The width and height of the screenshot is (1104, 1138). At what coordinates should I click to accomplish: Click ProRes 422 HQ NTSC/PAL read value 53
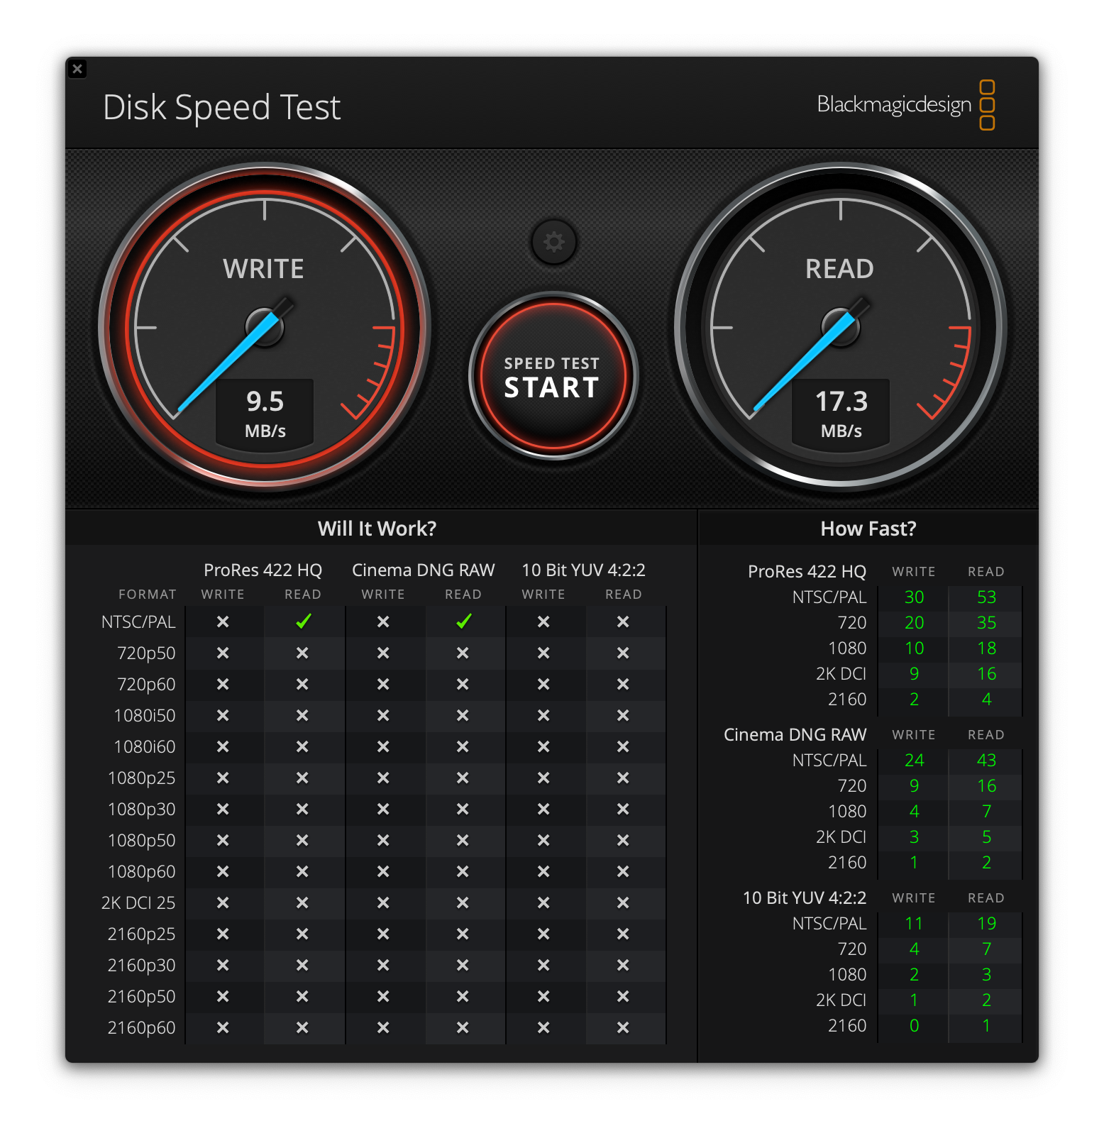click(x=986, y=597)
